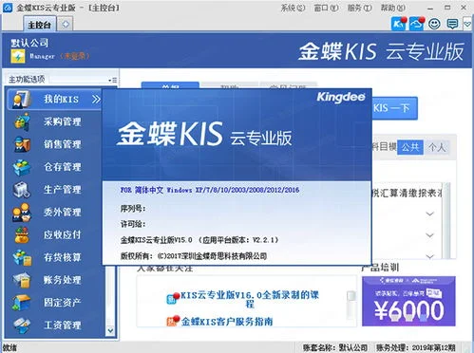This screenshot has width=474, height=353.
Task: Click the Manager user name text
Action: click(x=42, y=56)
